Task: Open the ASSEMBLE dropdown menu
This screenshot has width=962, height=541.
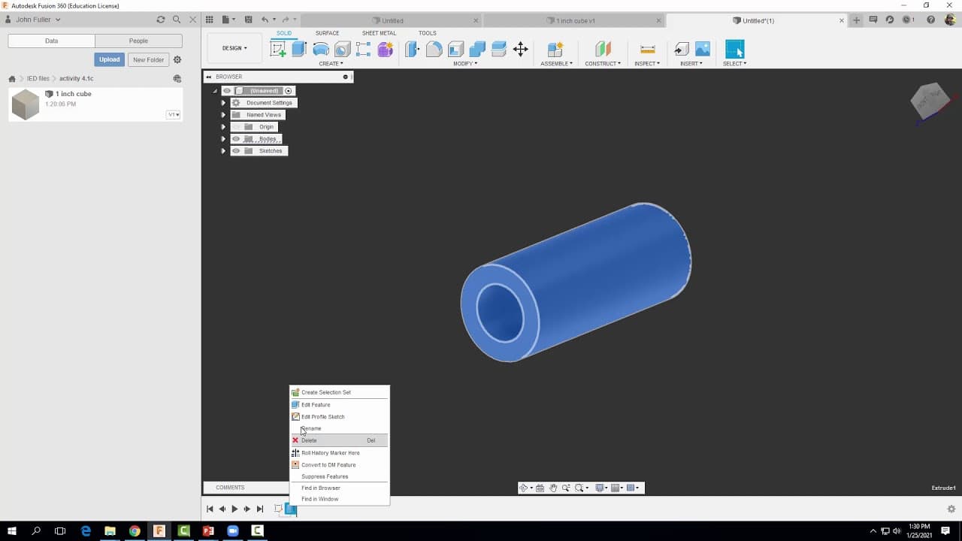Action: [x=557, y=64]
